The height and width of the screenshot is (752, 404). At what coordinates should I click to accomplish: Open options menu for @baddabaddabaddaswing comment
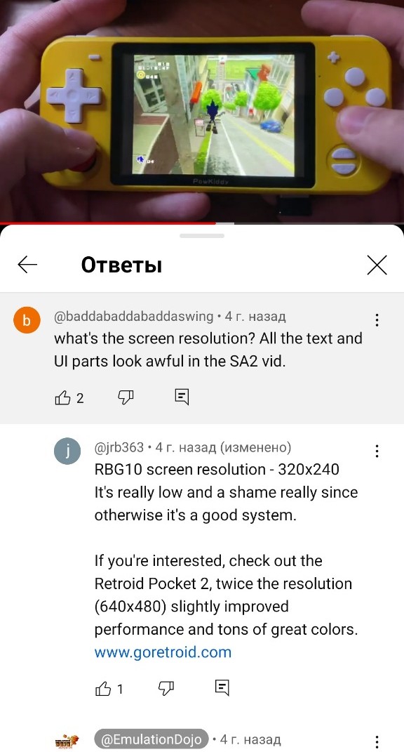click(x=377, y=320)
